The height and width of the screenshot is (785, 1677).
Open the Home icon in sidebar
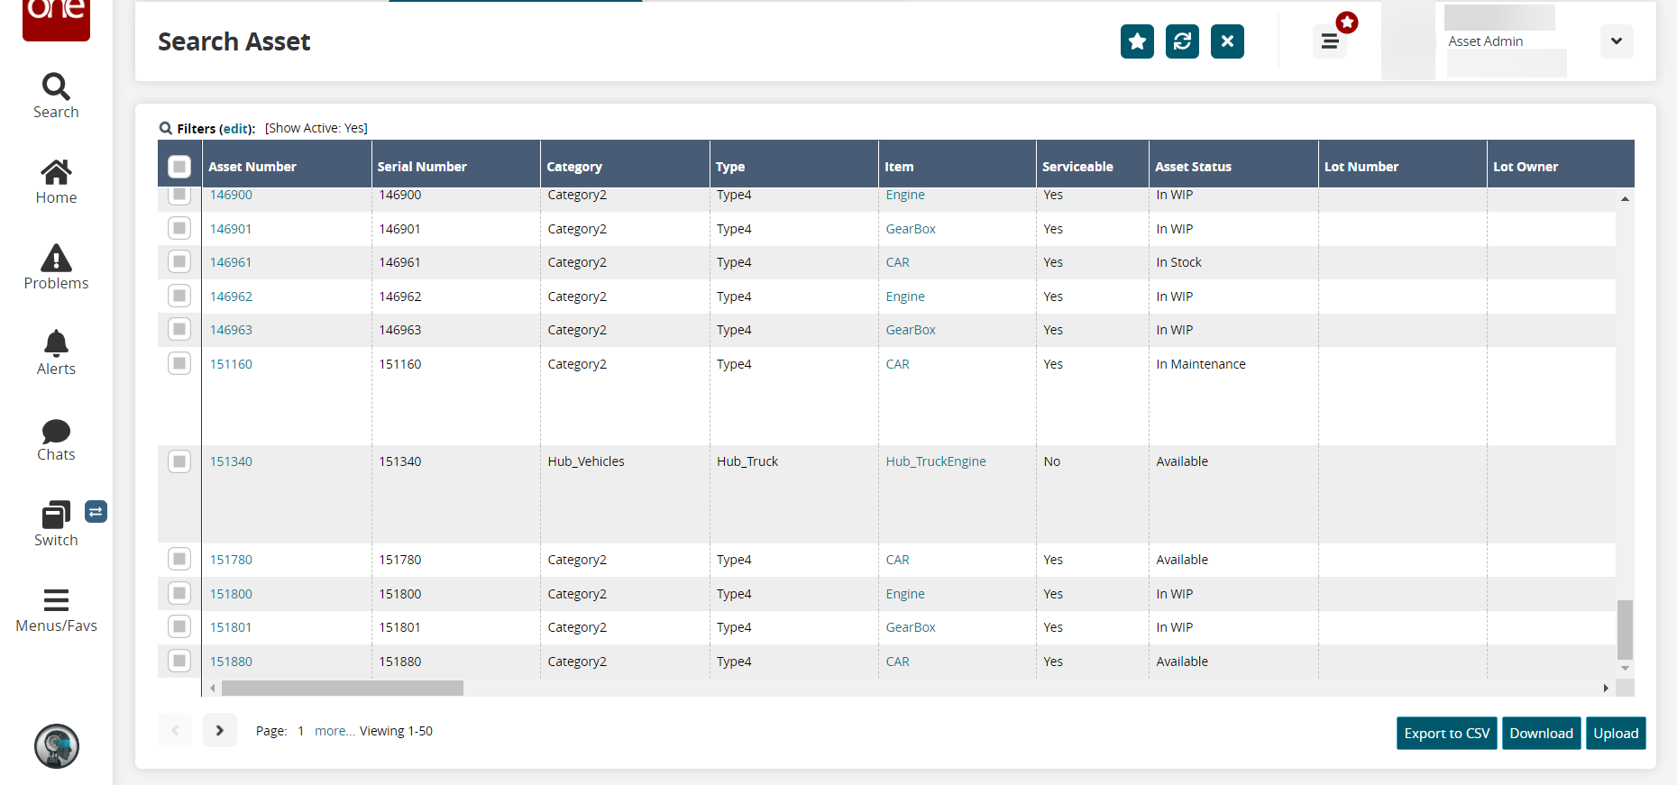56,172
